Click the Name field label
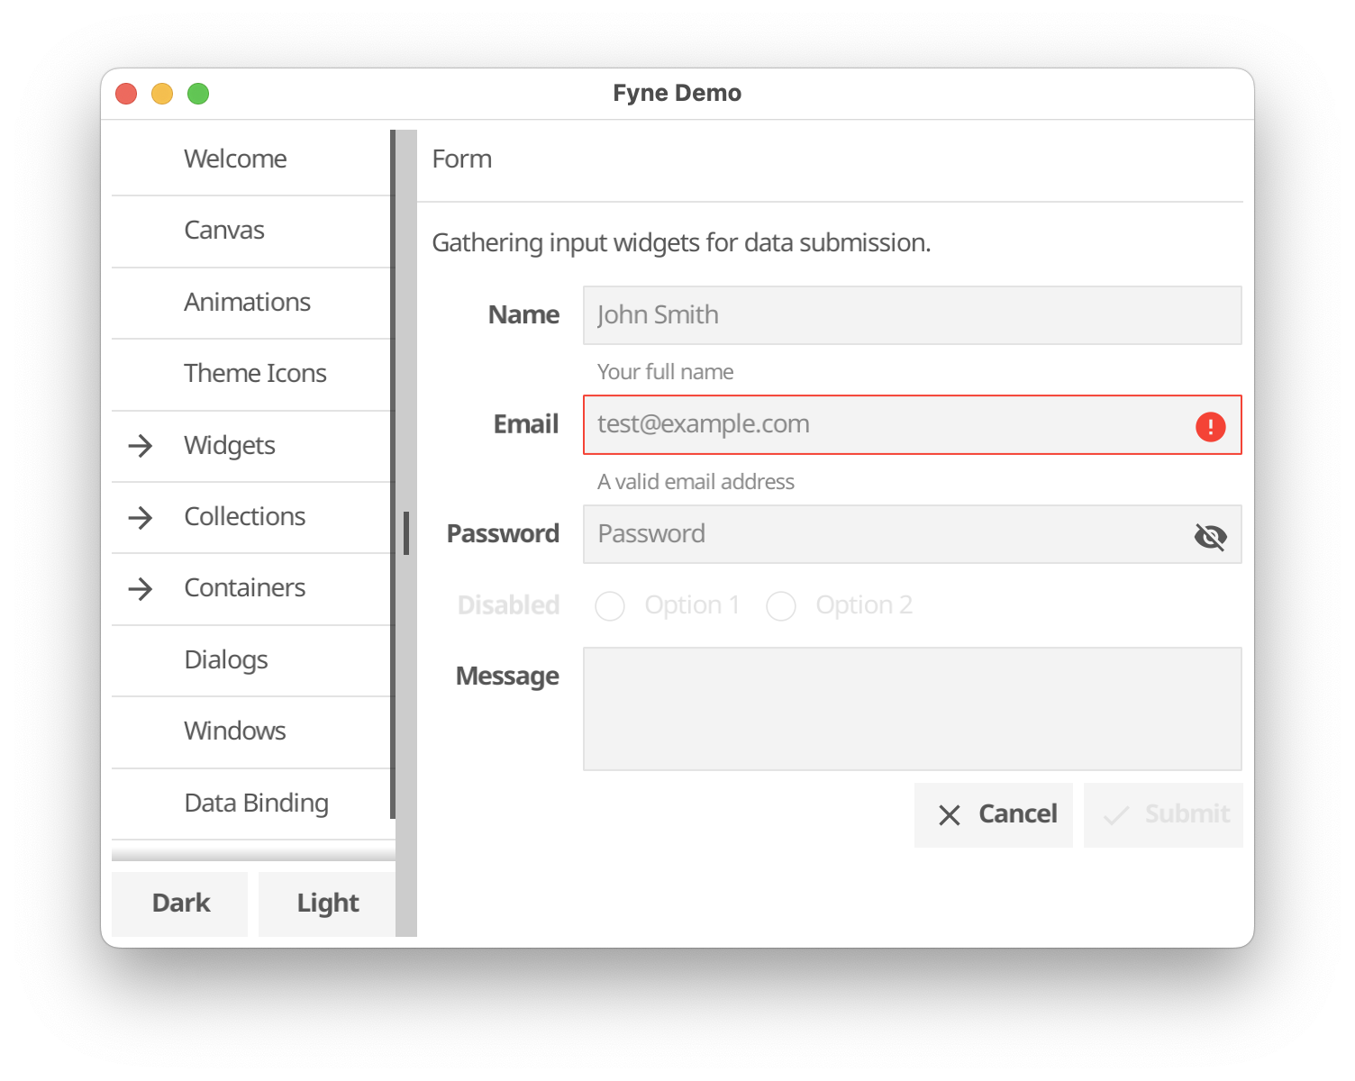This screenshot has width=1355, height=1081. click(523, 315)
